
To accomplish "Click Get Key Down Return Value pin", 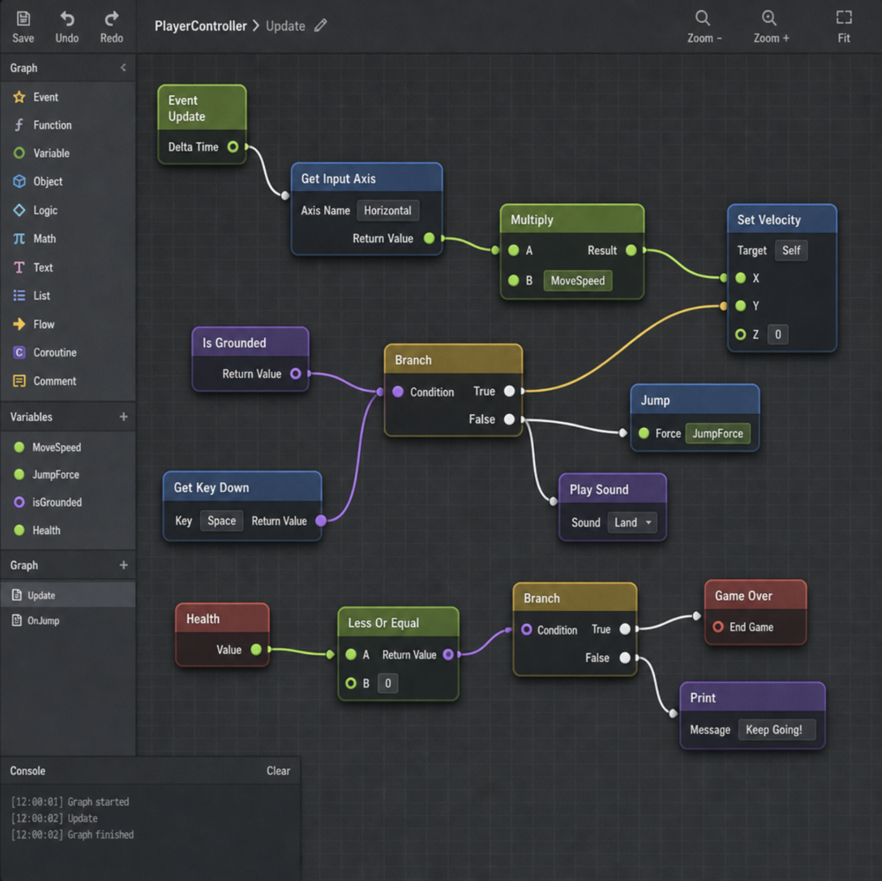I will pos(321,520).
